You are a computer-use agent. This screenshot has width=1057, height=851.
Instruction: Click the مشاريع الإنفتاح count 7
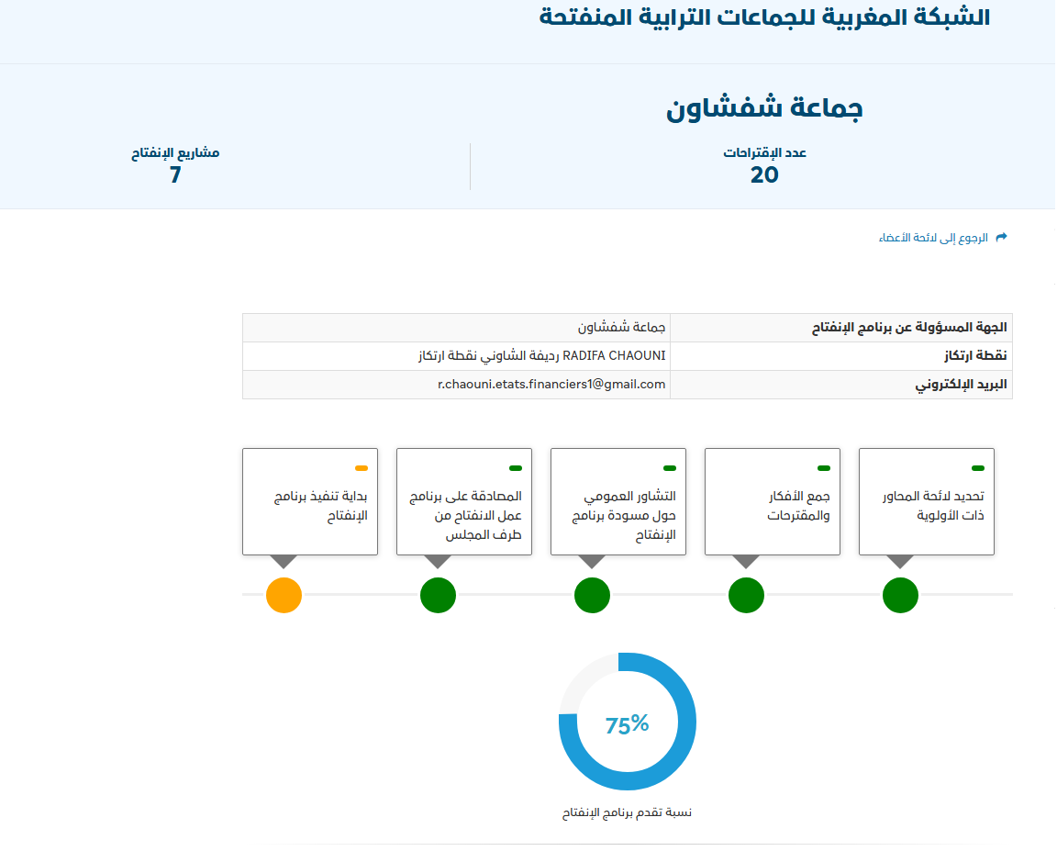(x=175, y=175)
